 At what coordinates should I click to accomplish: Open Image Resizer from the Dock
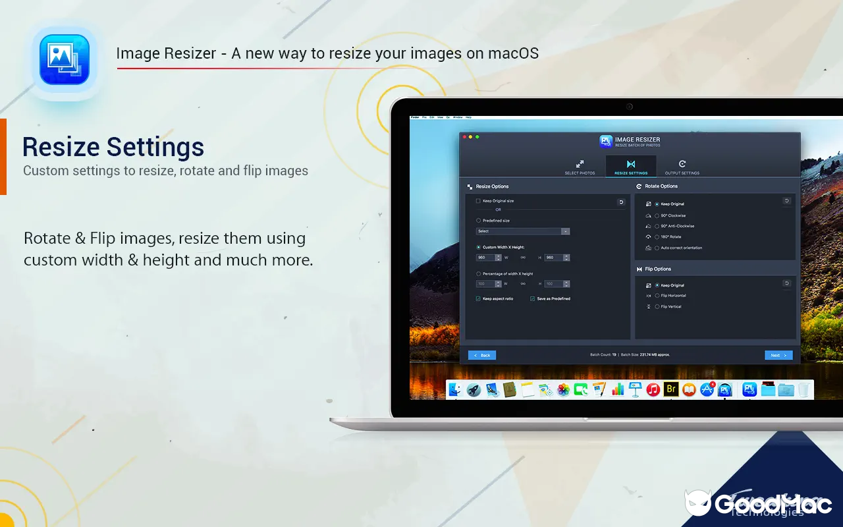723,389
